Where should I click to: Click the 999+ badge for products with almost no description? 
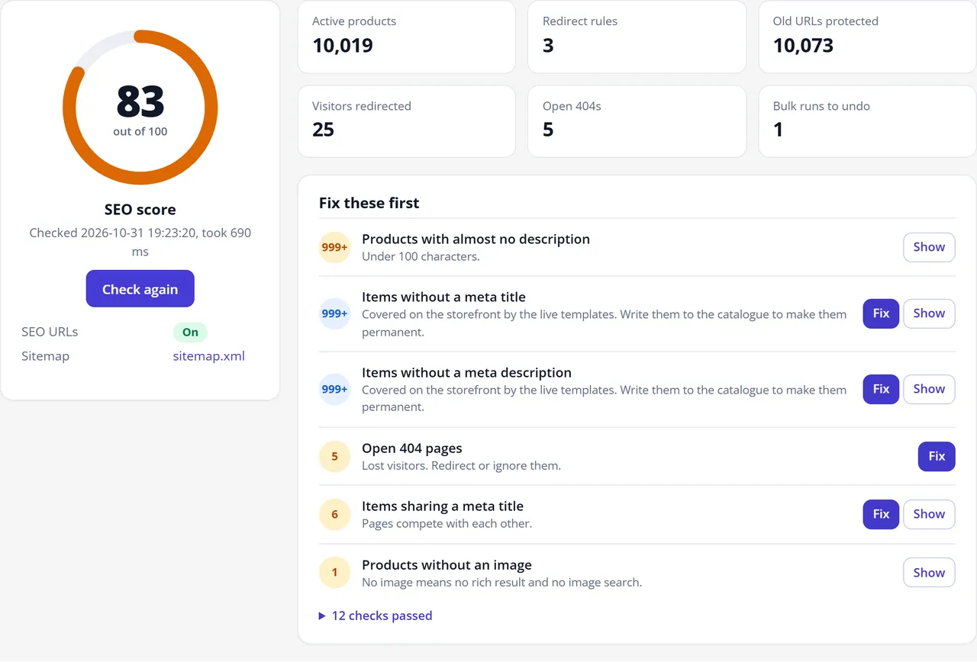[x=334, y=247]
